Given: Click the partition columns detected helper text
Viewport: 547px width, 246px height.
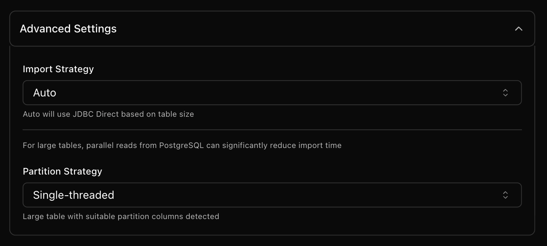Looking at the screenshot, I should pyautogui.click(x=121, y=216).
